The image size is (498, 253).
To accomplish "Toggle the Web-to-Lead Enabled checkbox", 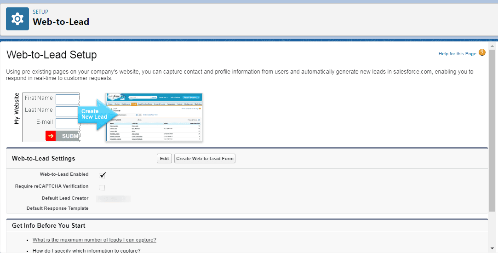I will [102, 175].
